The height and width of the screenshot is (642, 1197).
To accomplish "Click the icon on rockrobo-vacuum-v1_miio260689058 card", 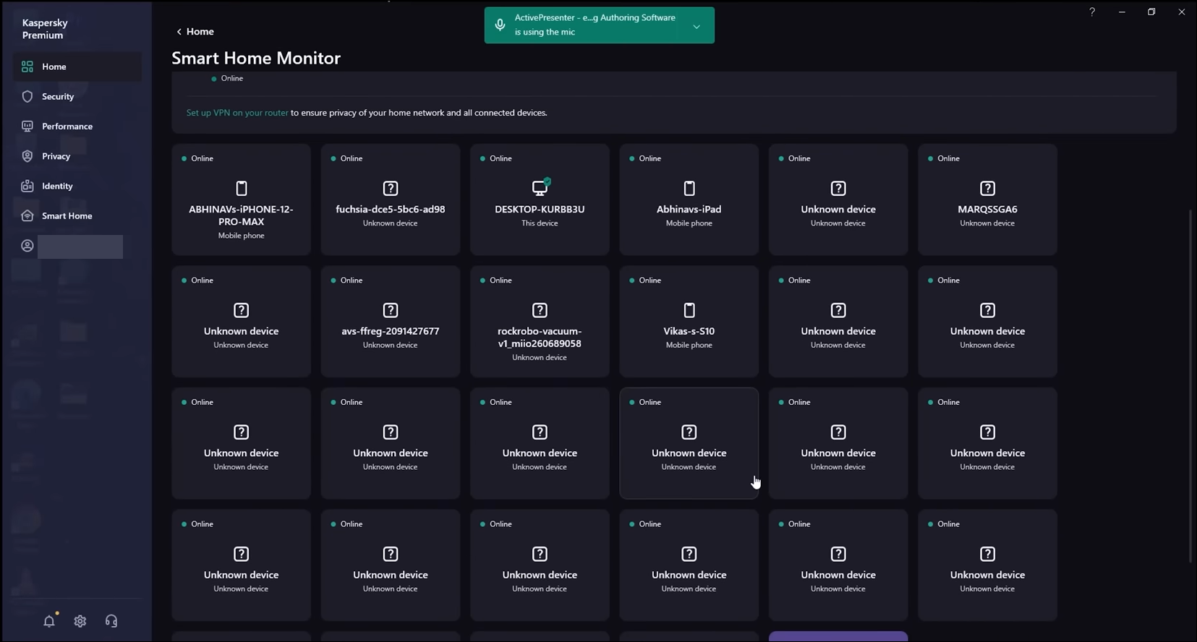I will pos(540,311).
